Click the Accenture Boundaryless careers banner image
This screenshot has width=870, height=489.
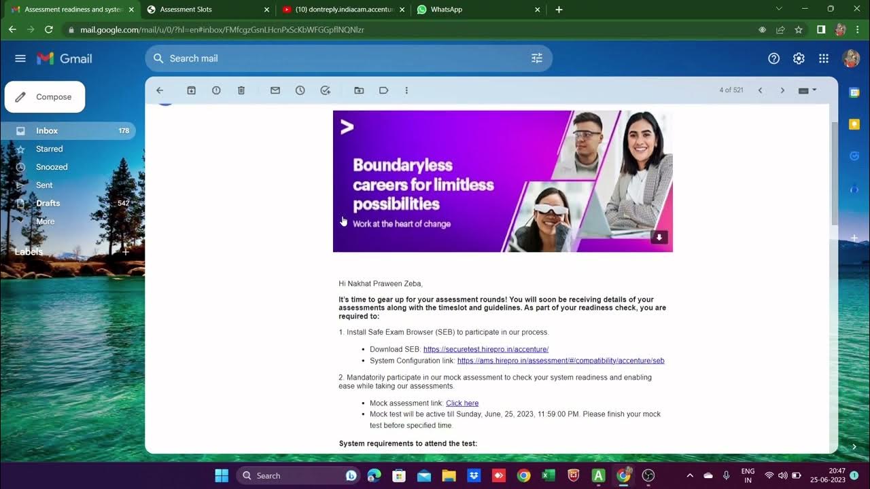(x=503, y=181)
